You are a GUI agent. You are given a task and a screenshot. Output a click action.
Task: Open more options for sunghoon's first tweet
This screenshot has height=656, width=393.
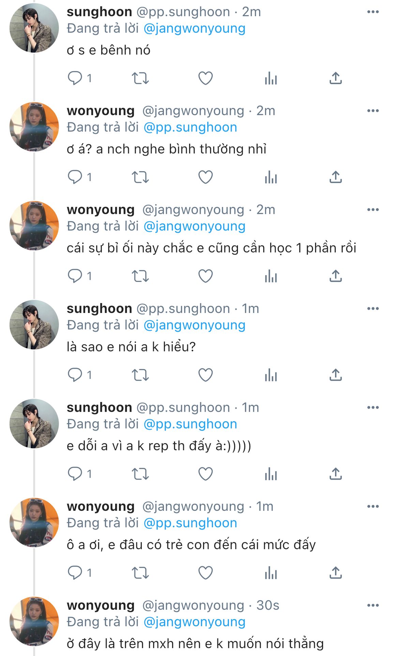coord(373,12)
